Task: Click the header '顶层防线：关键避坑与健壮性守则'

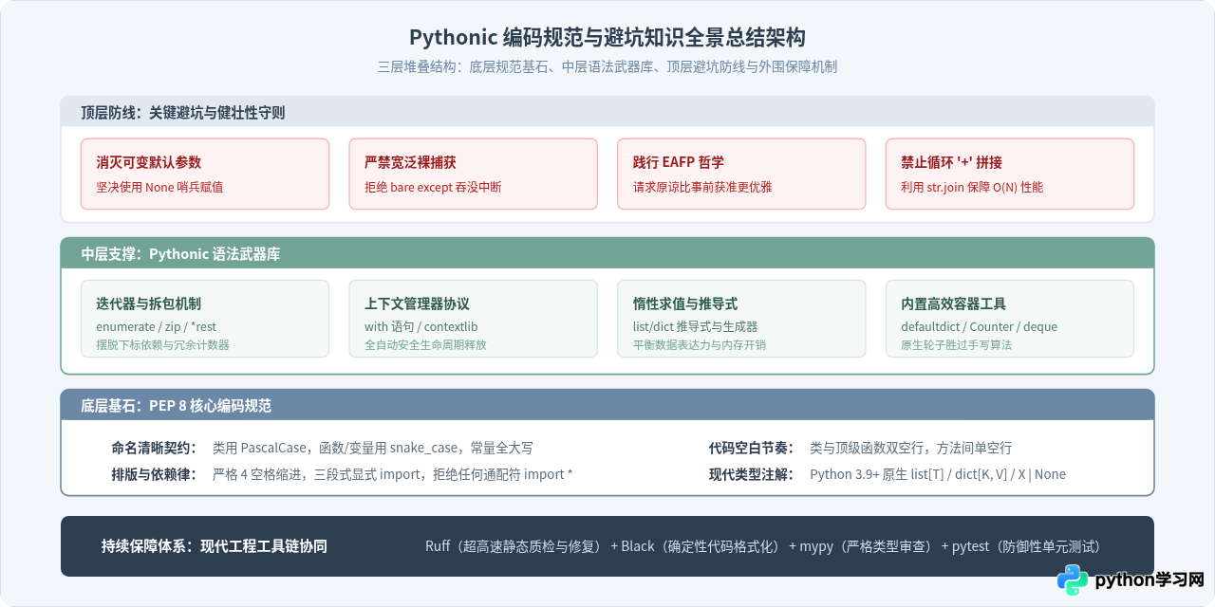Action: pyautogui.click(x=183, y=112)
